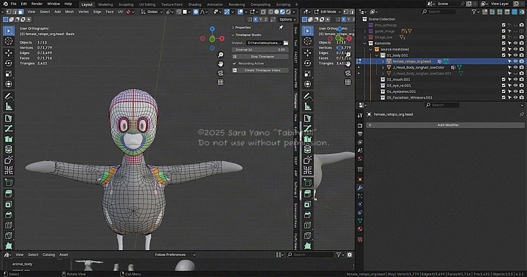
Task: Activate the Cursor tool in toolbar
Action: coord(9,41)
